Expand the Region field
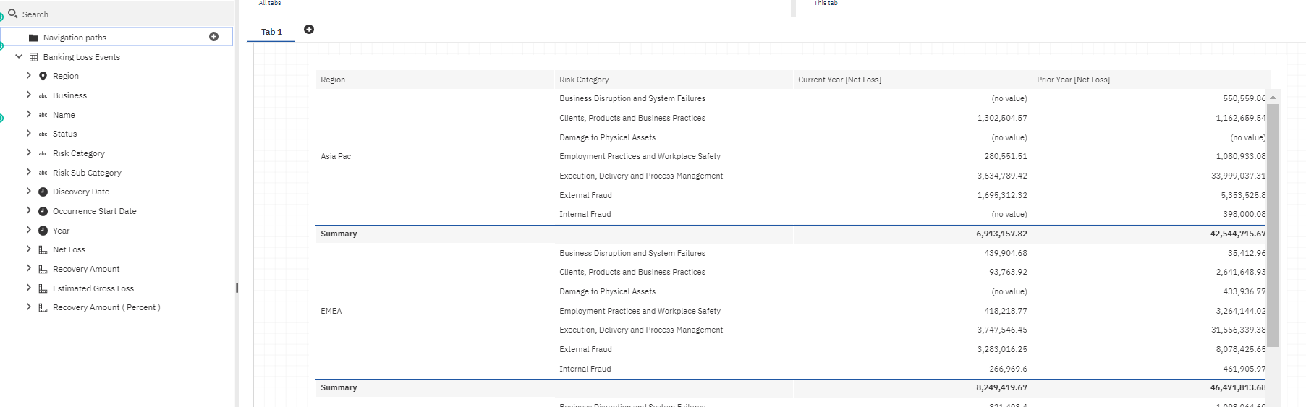The image size is (1306, 407). tap(29, 75)
